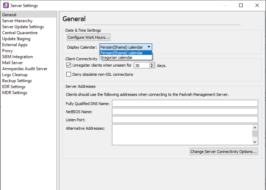
Task: Open EDR Settings page
Action: [14, 87]
